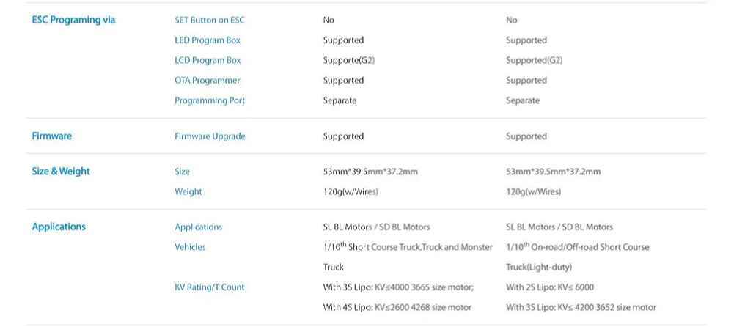The height and width of the screenshot is (335, 734).
Task: Click the KV≤ 4200 3652 size motor text
Action: (607, 307)
